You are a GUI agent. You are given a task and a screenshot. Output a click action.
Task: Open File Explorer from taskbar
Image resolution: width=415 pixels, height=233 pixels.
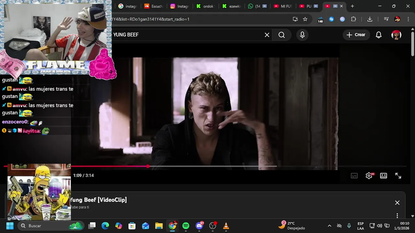click(159, 226)
